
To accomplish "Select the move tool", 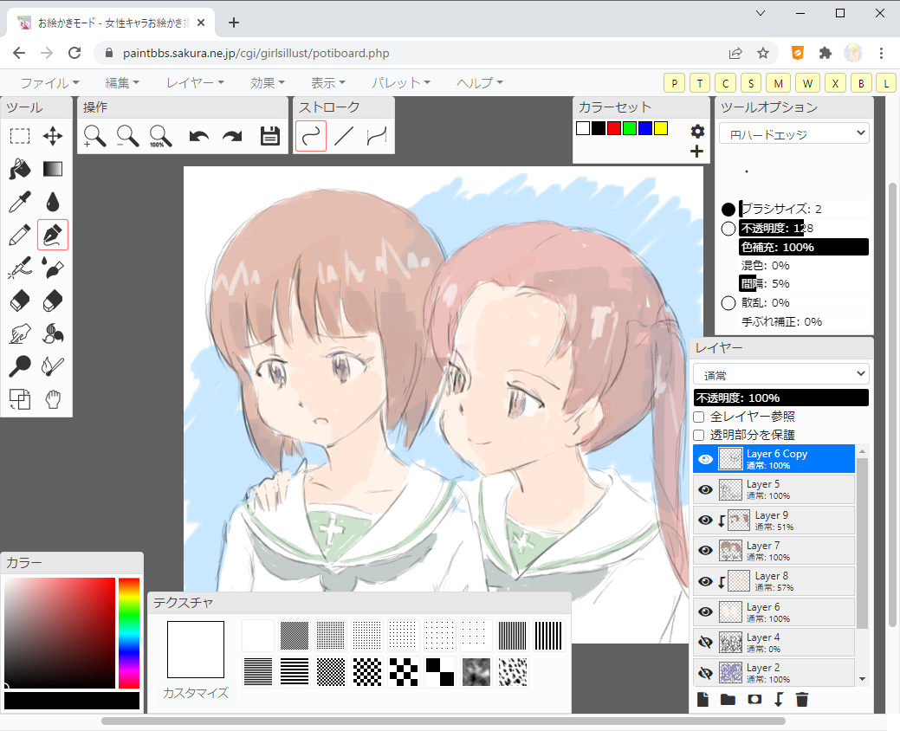I will (x=53, y=136).
